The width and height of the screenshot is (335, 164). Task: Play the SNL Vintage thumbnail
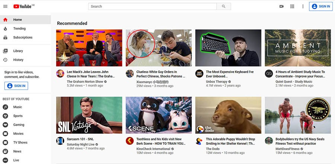[89, 115]
